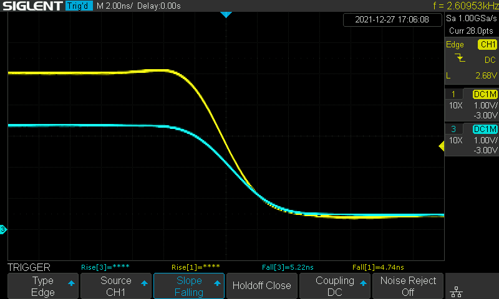This screenshot has width=499, height=299.
Task: Click the Slope softkey blue arrow
Action: [217, 283]
